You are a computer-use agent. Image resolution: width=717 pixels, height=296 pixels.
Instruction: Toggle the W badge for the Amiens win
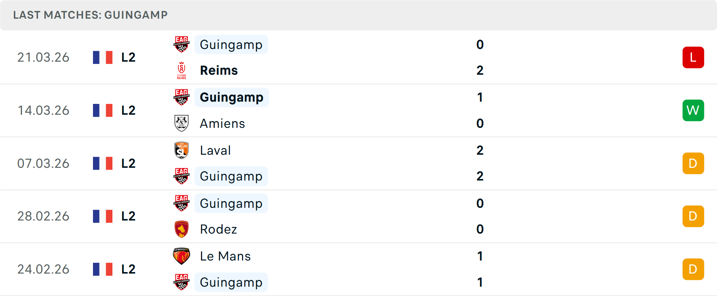[x=693, y=110]
